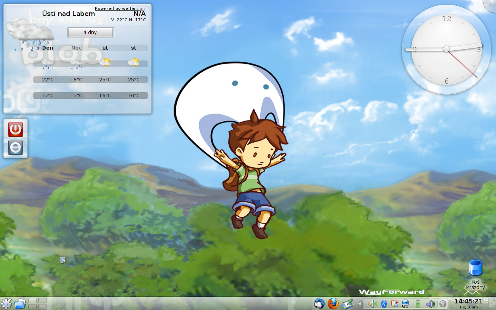This screenshot has height=310, width=496.
Task: Click the small computer icon on the desktop
Action: coord(62,260)
